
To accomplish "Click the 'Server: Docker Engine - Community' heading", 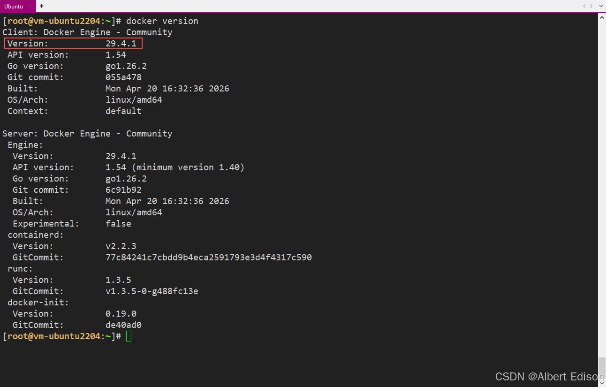I will (87, 134).
